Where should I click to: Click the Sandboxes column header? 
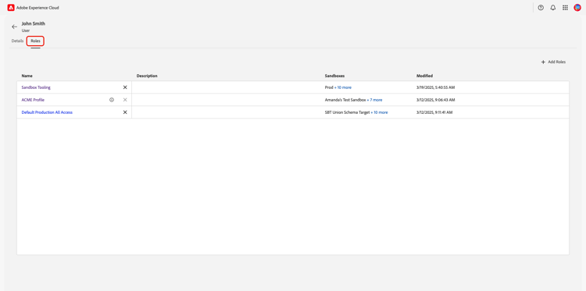coord(335,76)
